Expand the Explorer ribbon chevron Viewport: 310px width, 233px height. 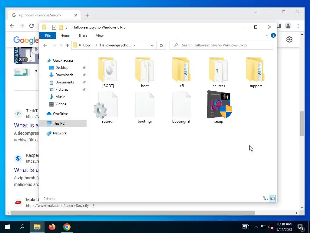click(x=266, y=35)
